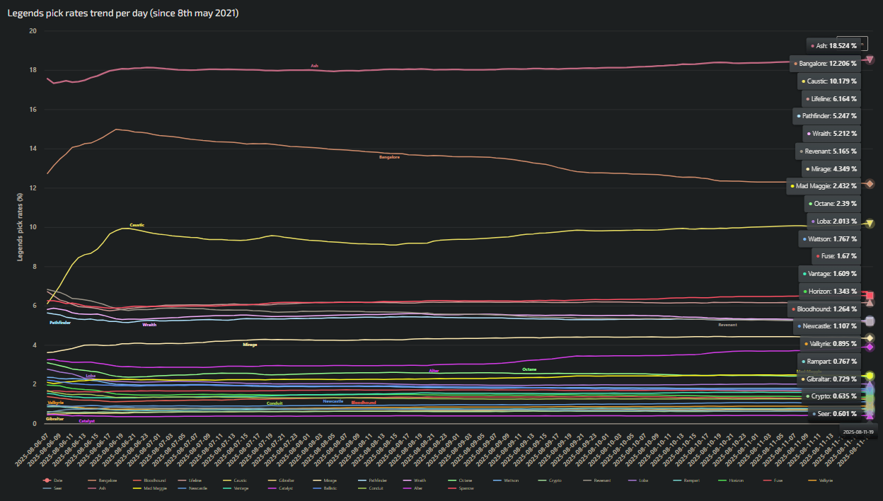The height and width of the screenshot is (501, 883).
Task: Click the "Caustic: 10.179 %" tooltip value
Action: 829,81
